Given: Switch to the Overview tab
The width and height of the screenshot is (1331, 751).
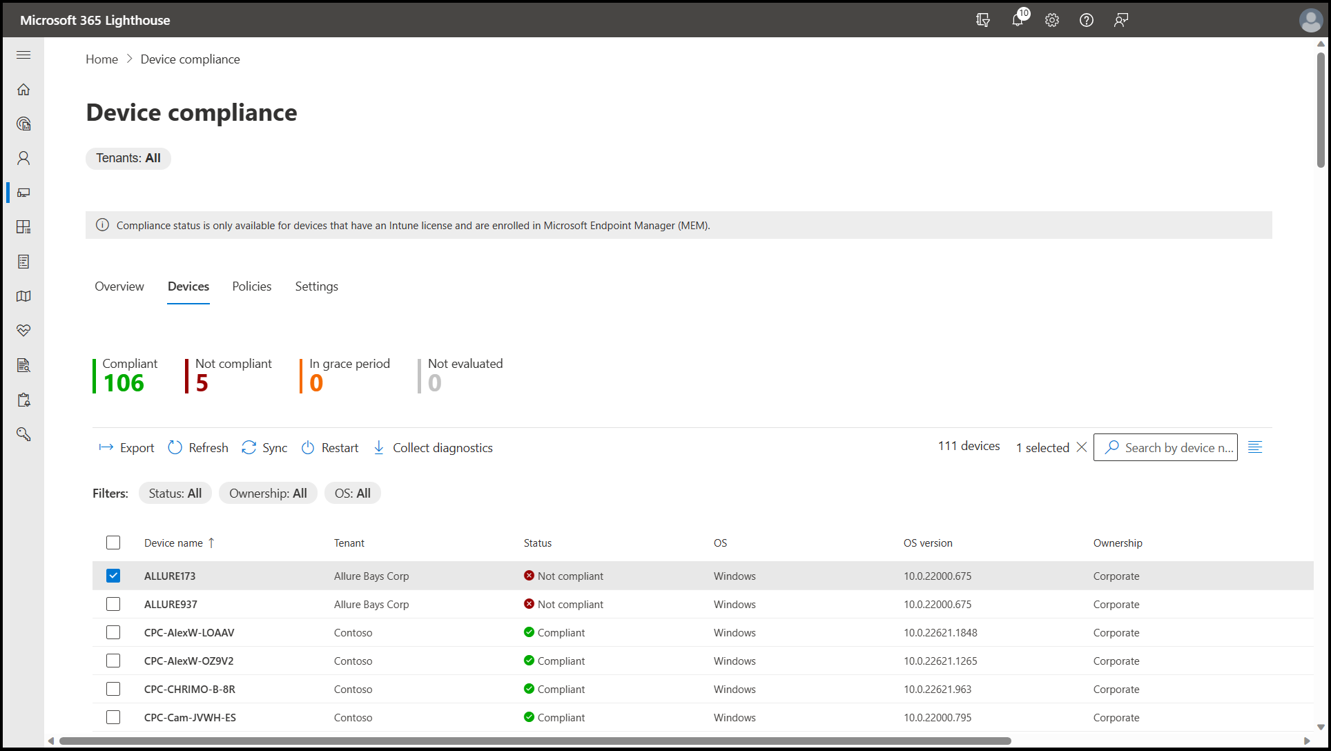Looking at the screenshot, I should (119, 286).
